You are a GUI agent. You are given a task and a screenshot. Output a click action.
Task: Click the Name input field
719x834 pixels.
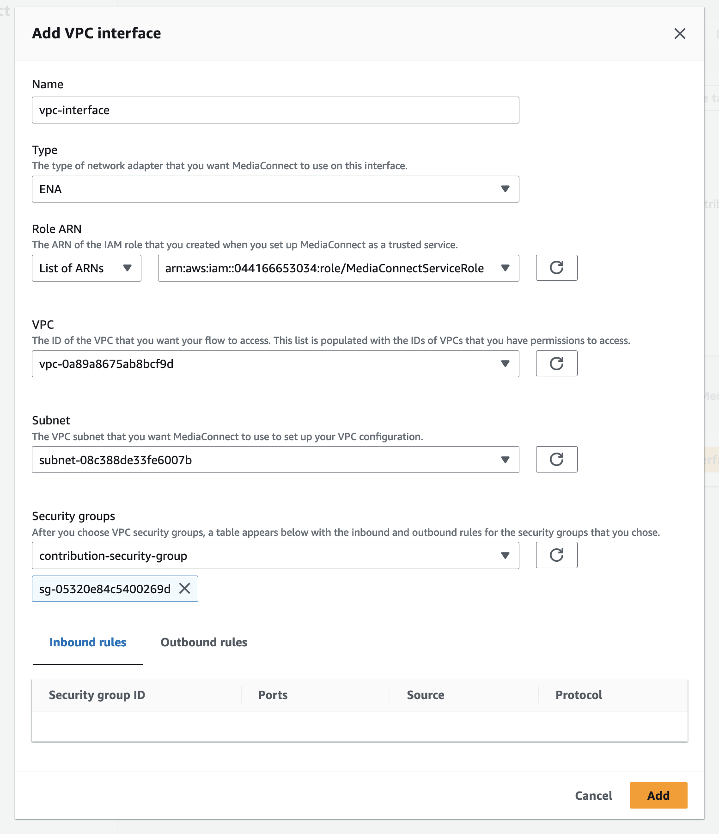coord(275,110)
